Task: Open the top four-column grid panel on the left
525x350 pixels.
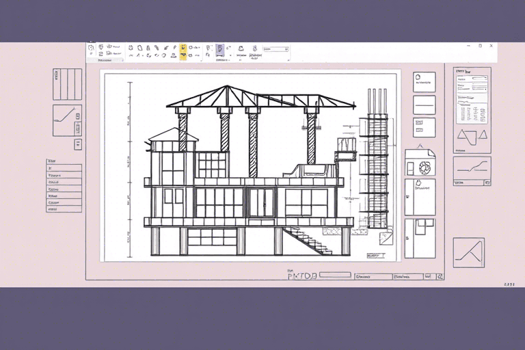Action: tap(67, 84)
